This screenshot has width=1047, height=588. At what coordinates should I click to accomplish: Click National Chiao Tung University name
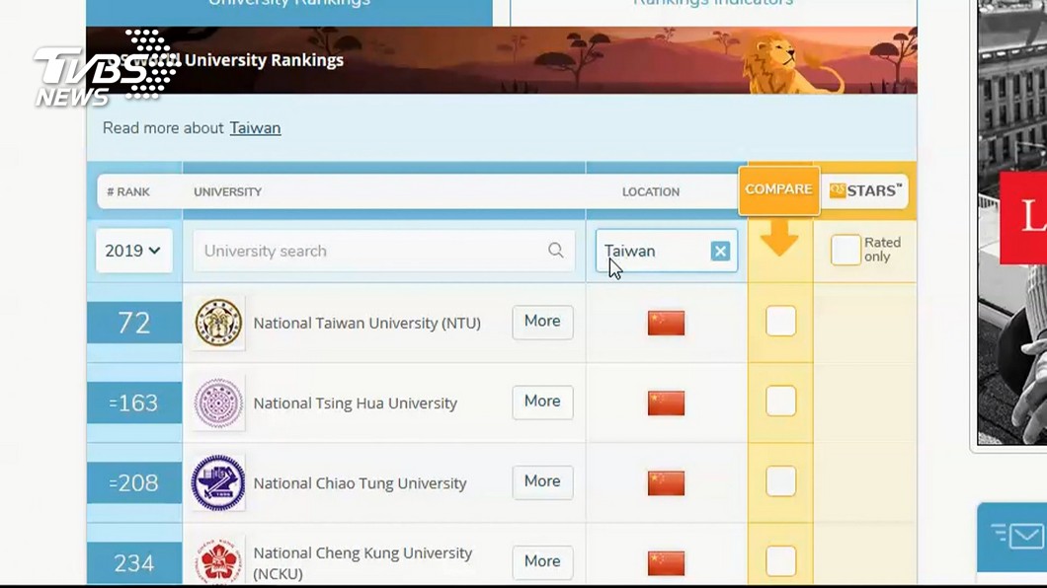[x=360, y=483]
